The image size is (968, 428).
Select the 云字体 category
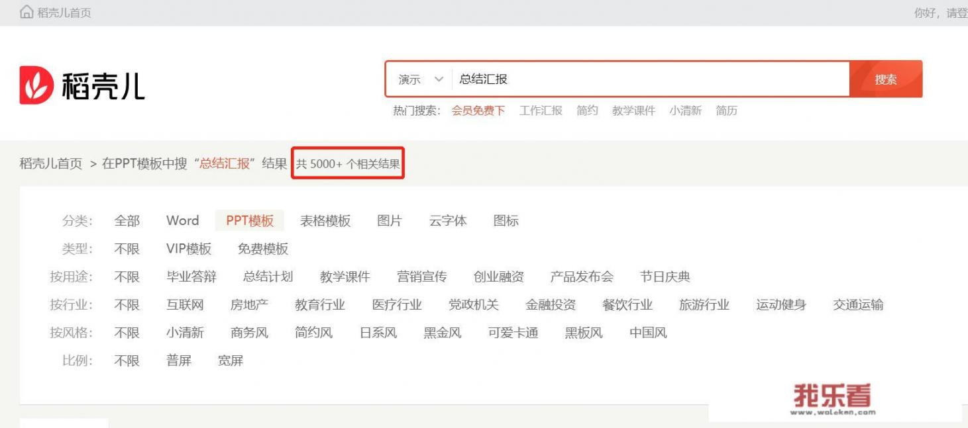click(x=448, y=221)
